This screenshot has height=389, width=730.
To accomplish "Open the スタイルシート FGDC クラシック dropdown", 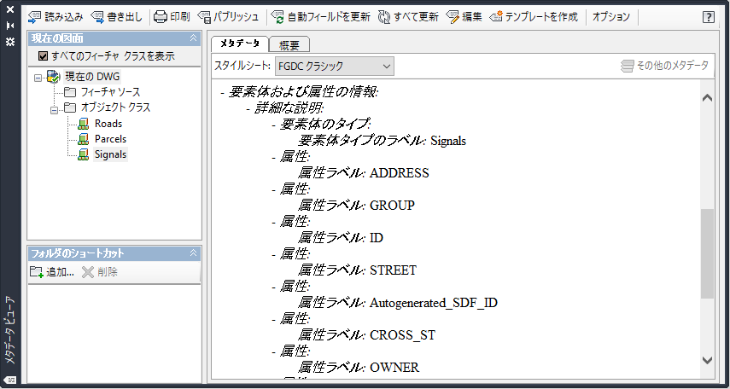I will (335, 66).
